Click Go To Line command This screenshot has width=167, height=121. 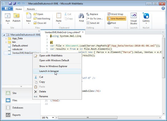[x=95, y=19]
